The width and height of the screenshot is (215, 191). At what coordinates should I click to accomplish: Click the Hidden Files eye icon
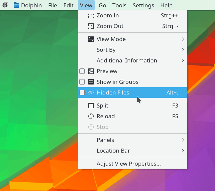91,92
